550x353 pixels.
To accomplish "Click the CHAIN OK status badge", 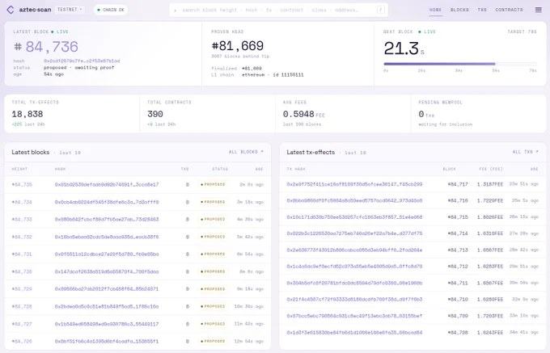I will [x=111, y=10].
